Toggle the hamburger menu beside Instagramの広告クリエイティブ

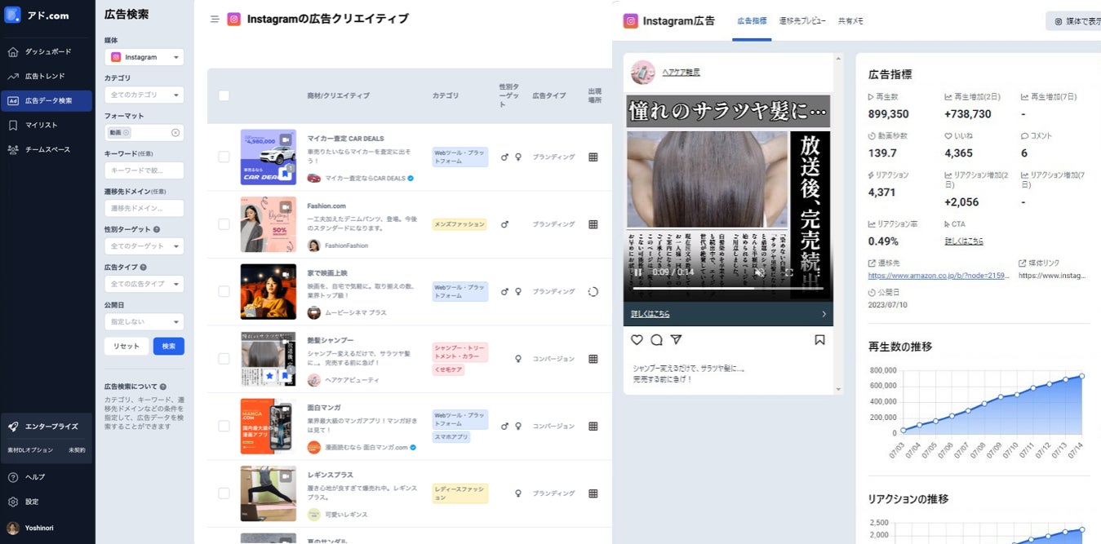[215, 20]
